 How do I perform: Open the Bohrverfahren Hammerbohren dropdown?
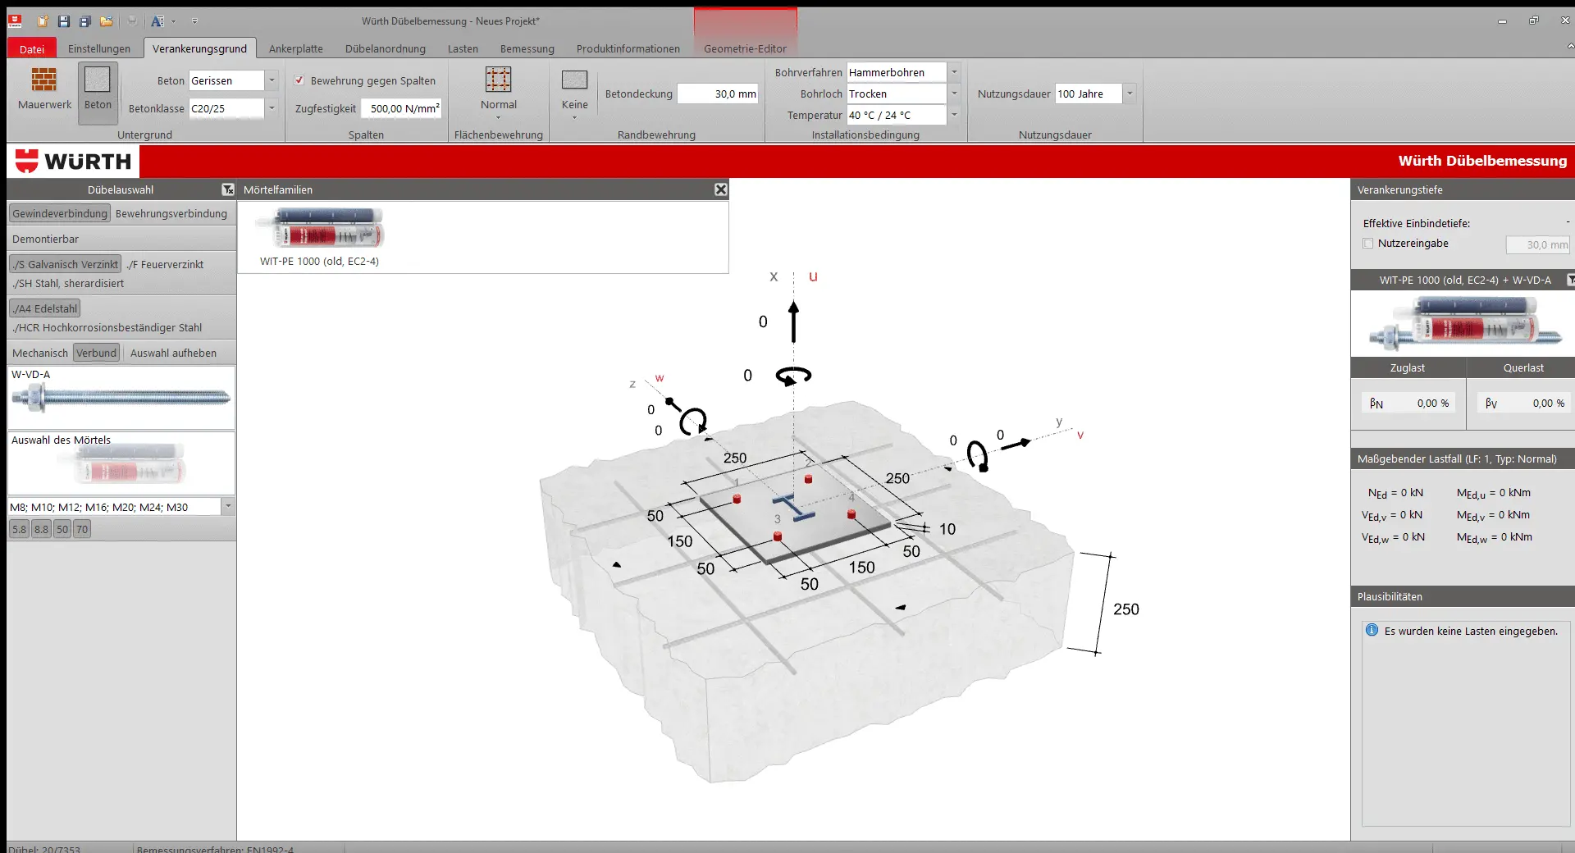(x=954, y=72)
